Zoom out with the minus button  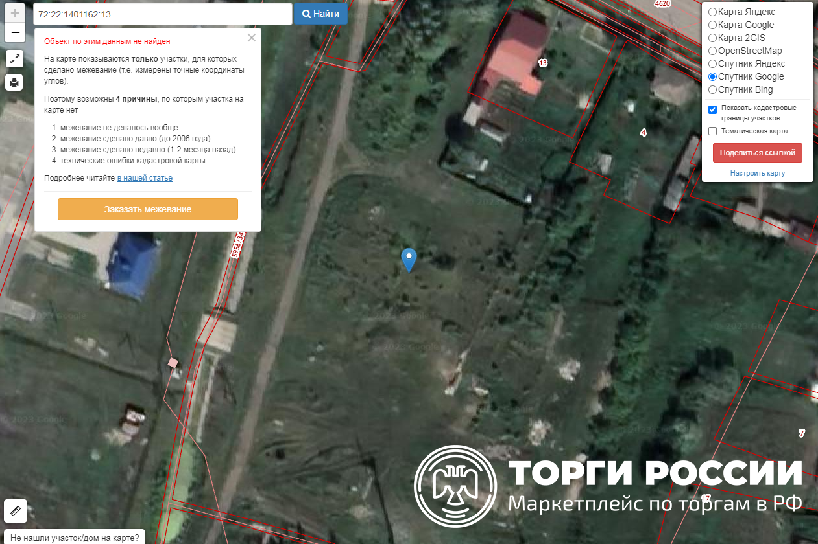pos(15,32)
